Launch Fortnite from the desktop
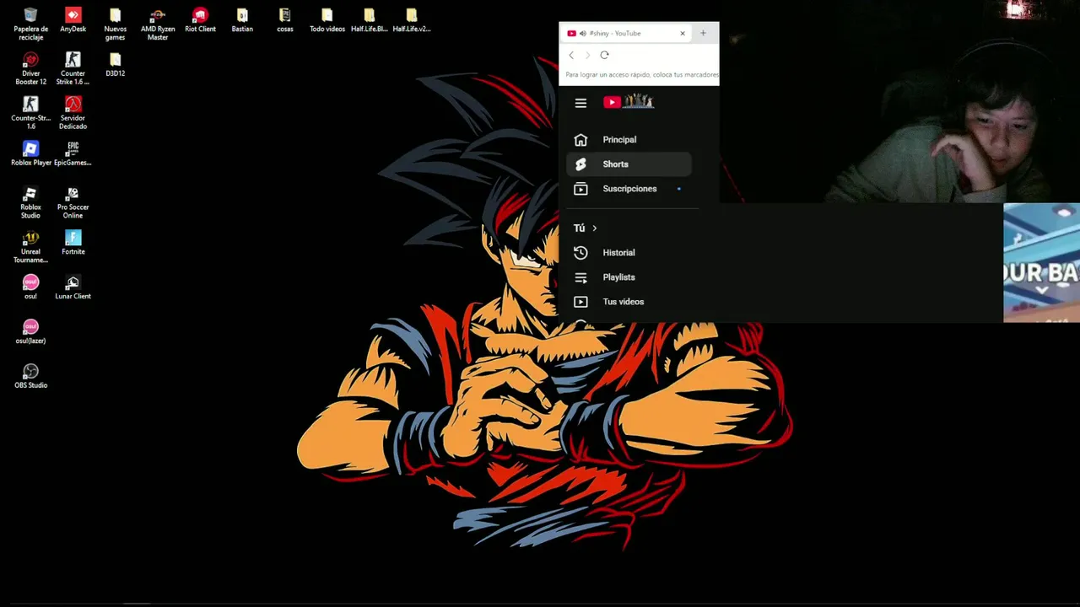Screen dimensions: 1080x607 [x=73, y=243]
